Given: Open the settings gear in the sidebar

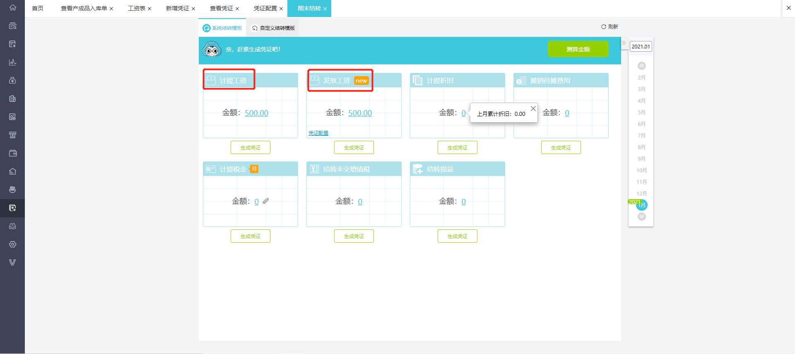Looking at the screenshot, I should tap(12, 244).
